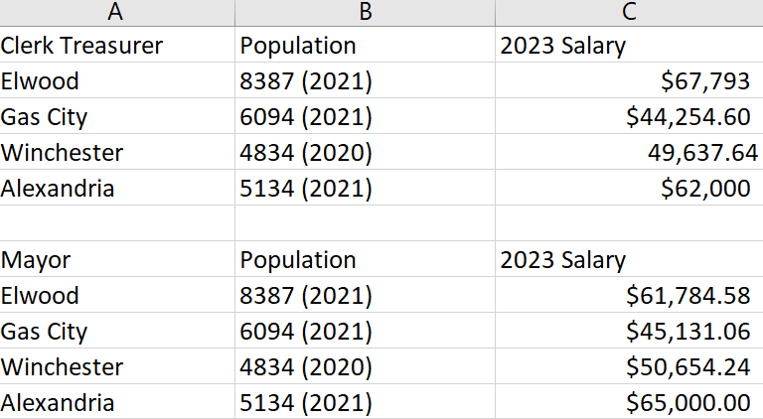Select the $67,793 salary cell
The image size is (763, 419).
(x=705, y=81)
